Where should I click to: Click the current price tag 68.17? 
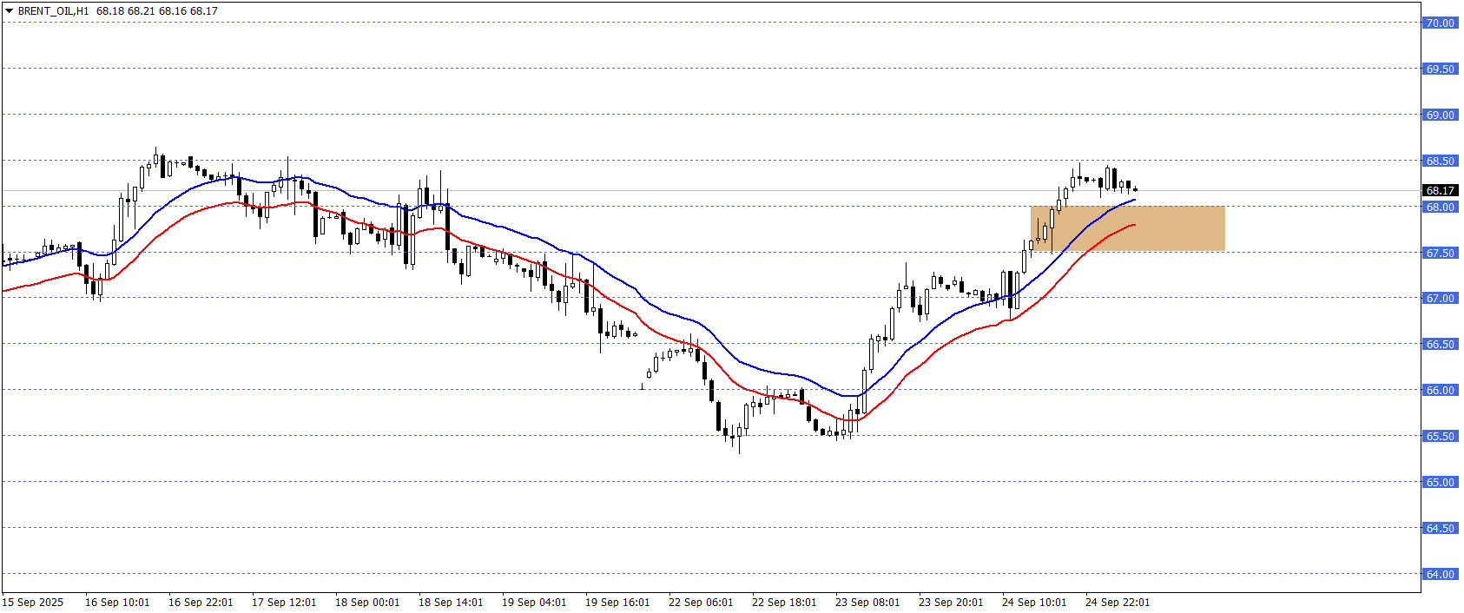tap(1440, 190)
